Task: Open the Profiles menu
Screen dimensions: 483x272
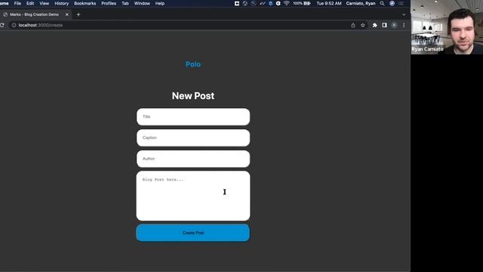Action: pos(109,3)
